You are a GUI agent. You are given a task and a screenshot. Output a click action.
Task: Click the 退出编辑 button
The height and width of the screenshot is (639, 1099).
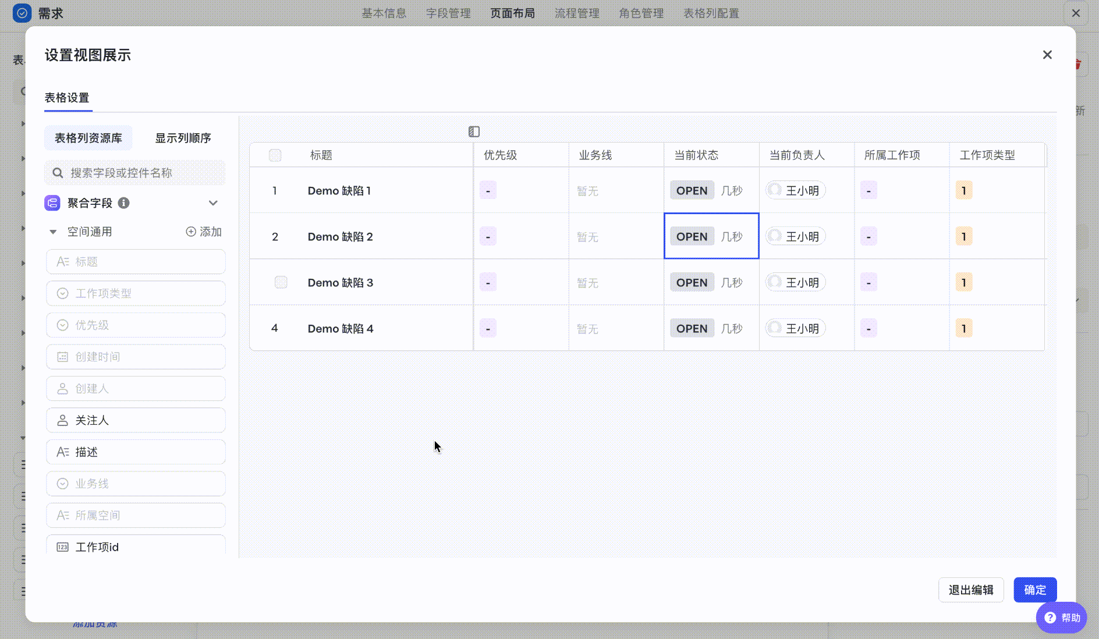coord(971,590)
